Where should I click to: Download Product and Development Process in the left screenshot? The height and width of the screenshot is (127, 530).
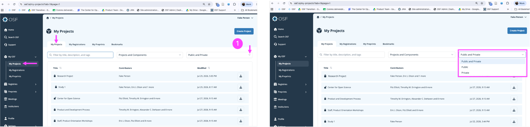pos(241,110)
